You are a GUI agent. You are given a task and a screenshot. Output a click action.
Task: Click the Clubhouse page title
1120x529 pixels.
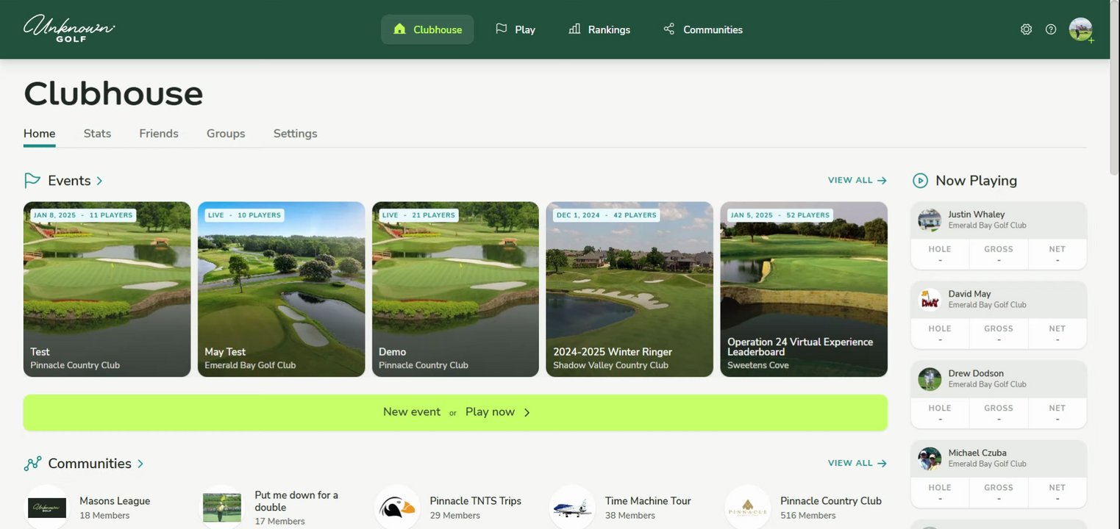click(x=113, y=93)
